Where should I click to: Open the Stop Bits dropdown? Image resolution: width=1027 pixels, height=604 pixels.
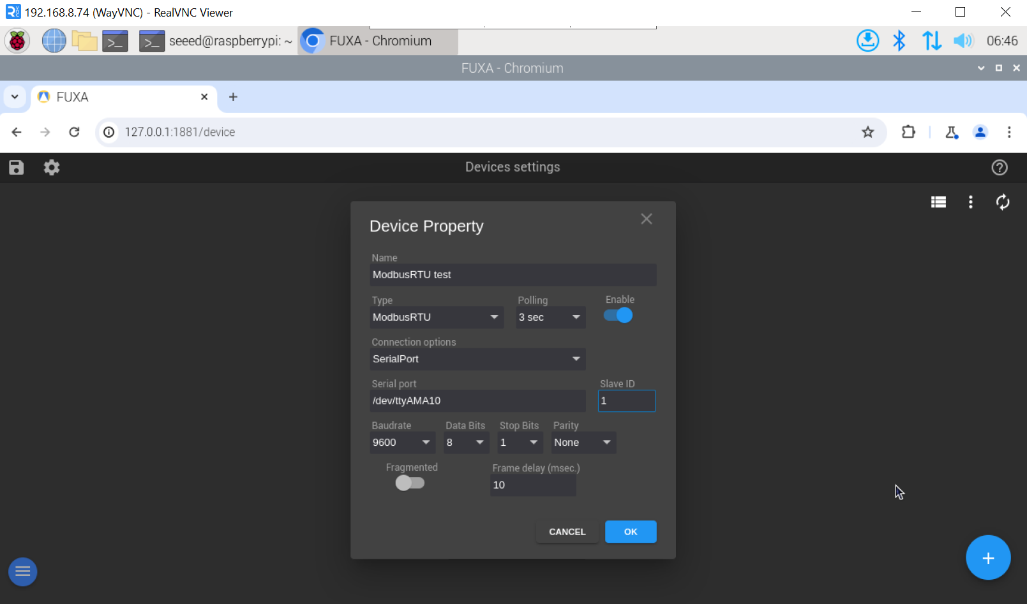(520, 443)
